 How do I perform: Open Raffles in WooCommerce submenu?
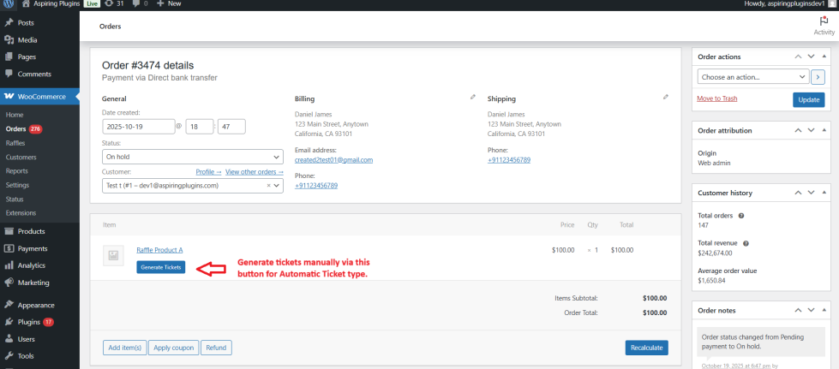tap(15, 143)
